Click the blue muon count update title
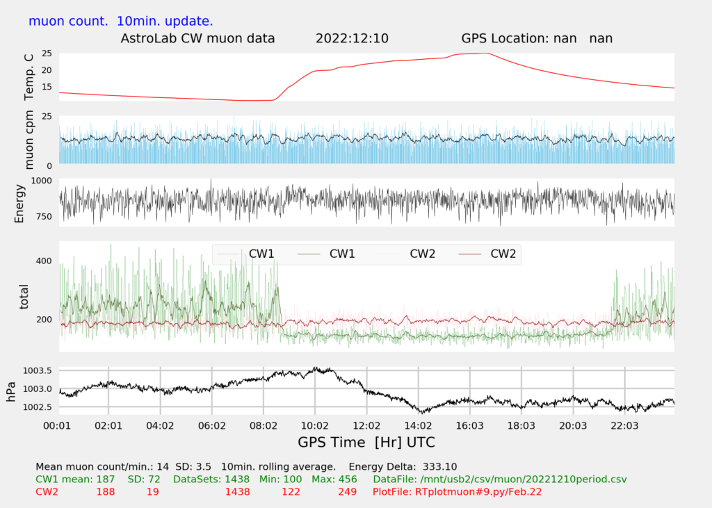This screenshot has height=508, width=712. click(x=121, y=21)
